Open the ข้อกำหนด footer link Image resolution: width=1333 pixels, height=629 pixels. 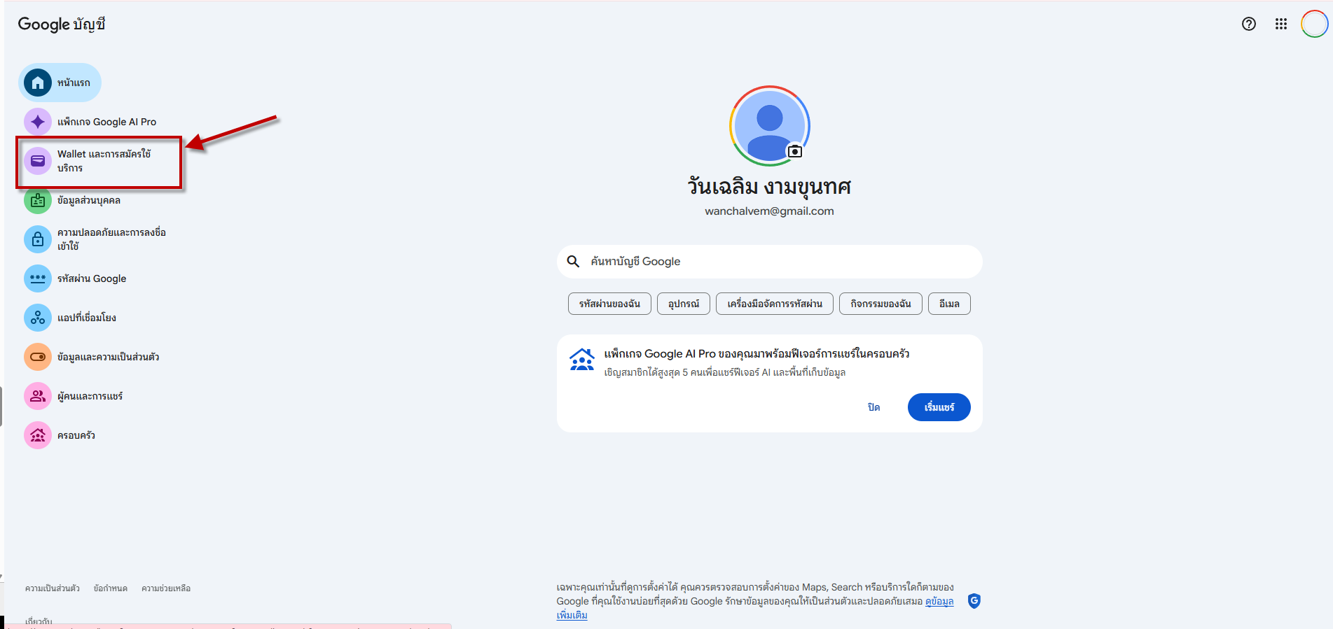coord(111,588)
